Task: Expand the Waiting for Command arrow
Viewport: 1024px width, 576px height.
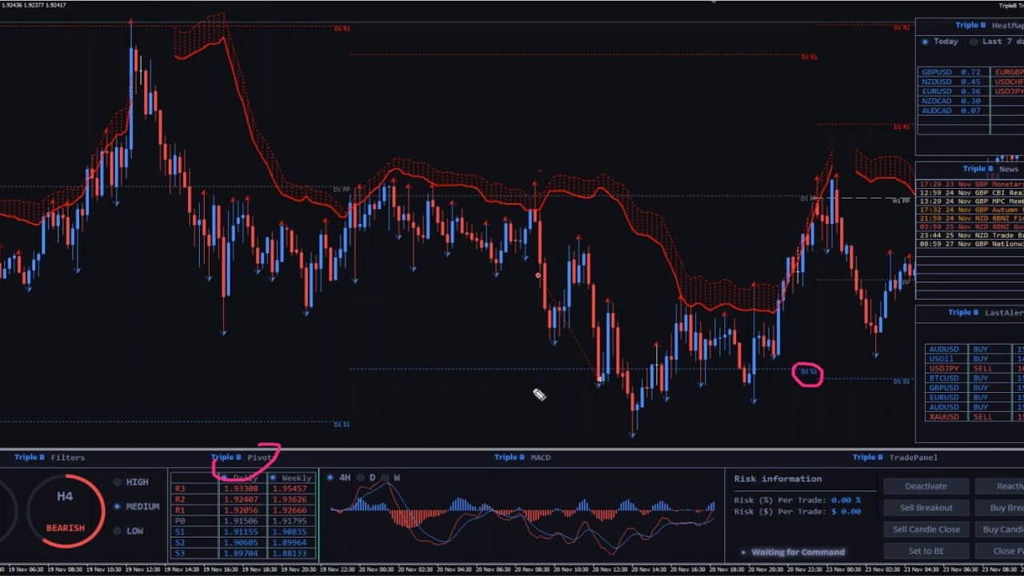Action: click(x=743, y=552)
